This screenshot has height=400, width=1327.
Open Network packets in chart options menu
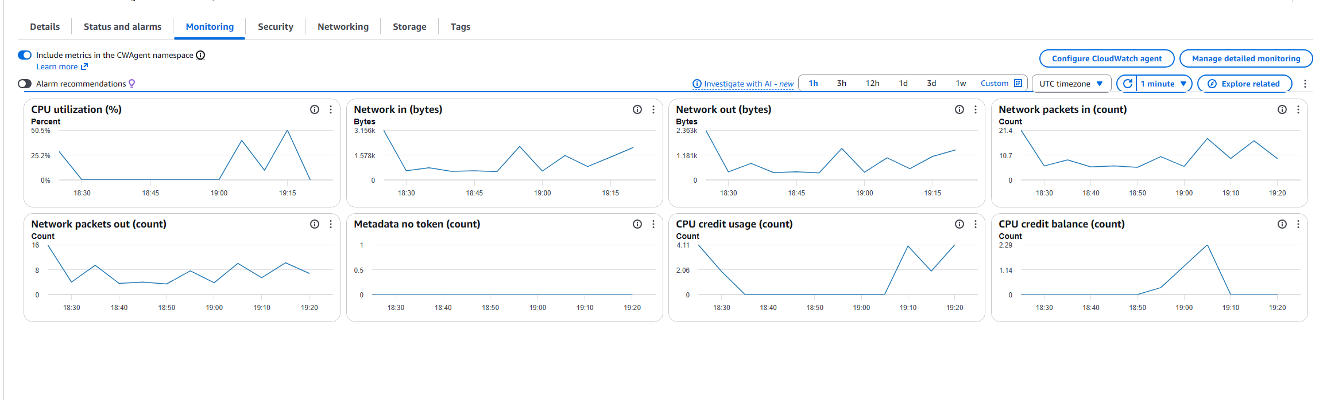[x=1298, y=109]
